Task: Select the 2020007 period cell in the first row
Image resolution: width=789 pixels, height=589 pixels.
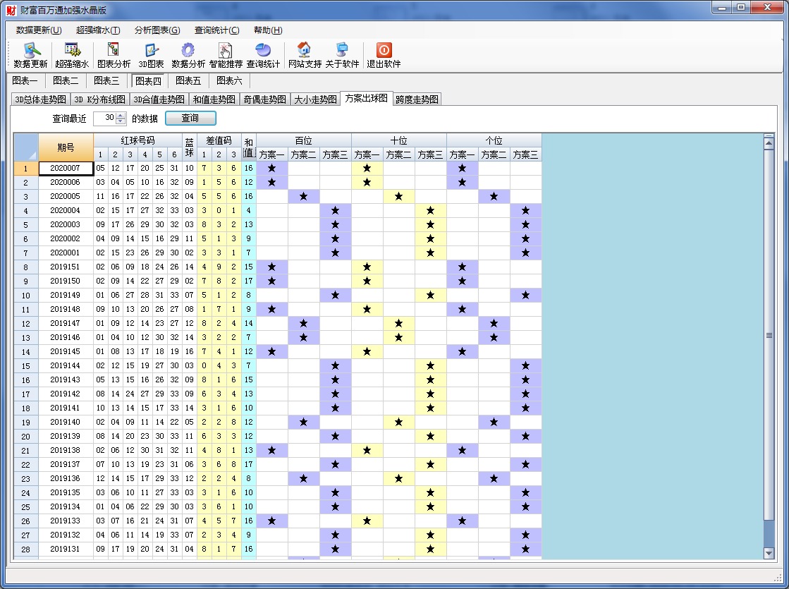Action: click(66, 168)
